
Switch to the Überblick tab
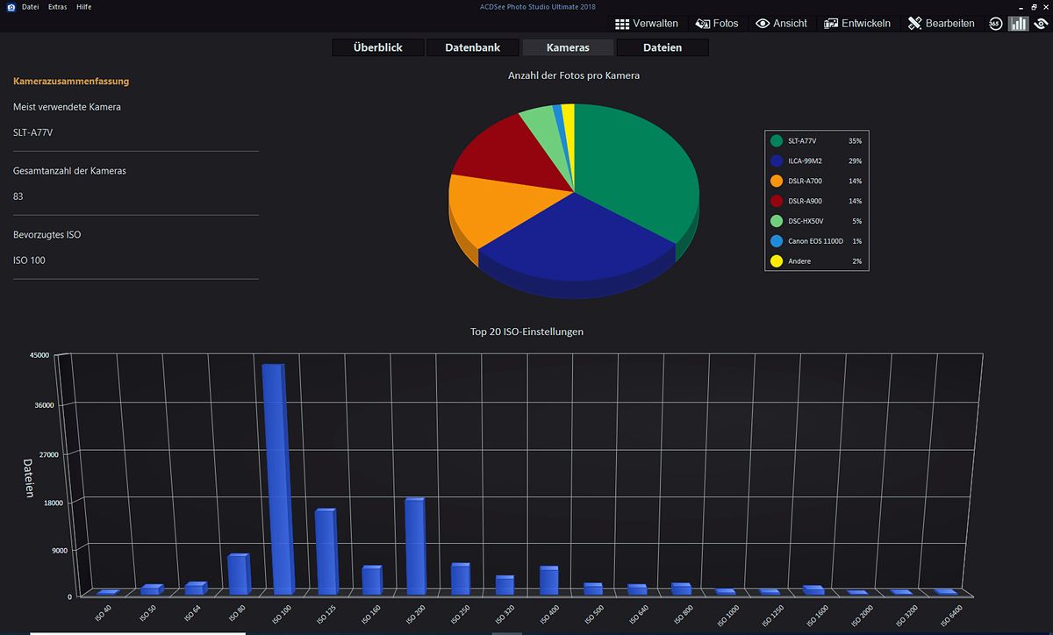click(x=377, y=47)
